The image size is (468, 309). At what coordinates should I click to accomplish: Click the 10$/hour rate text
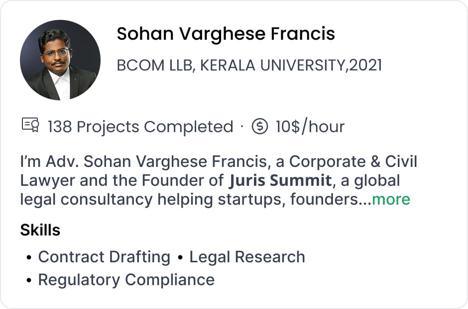(x=310, y=127)
